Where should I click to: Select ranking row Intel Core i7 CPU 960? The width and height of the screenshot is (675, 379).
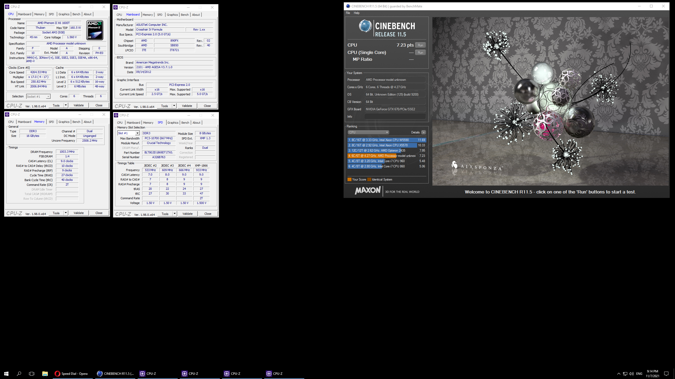coord(387,161)
